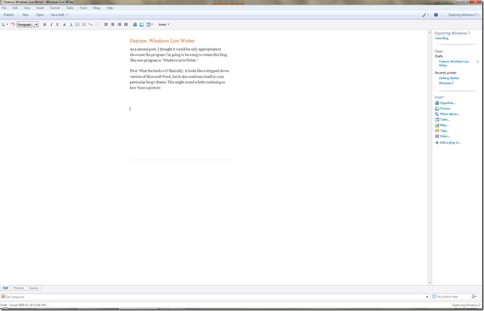Viewport: 484px width, 311px height.
Task: Click the red Undo arrow icon
Action: pos(13,24)
